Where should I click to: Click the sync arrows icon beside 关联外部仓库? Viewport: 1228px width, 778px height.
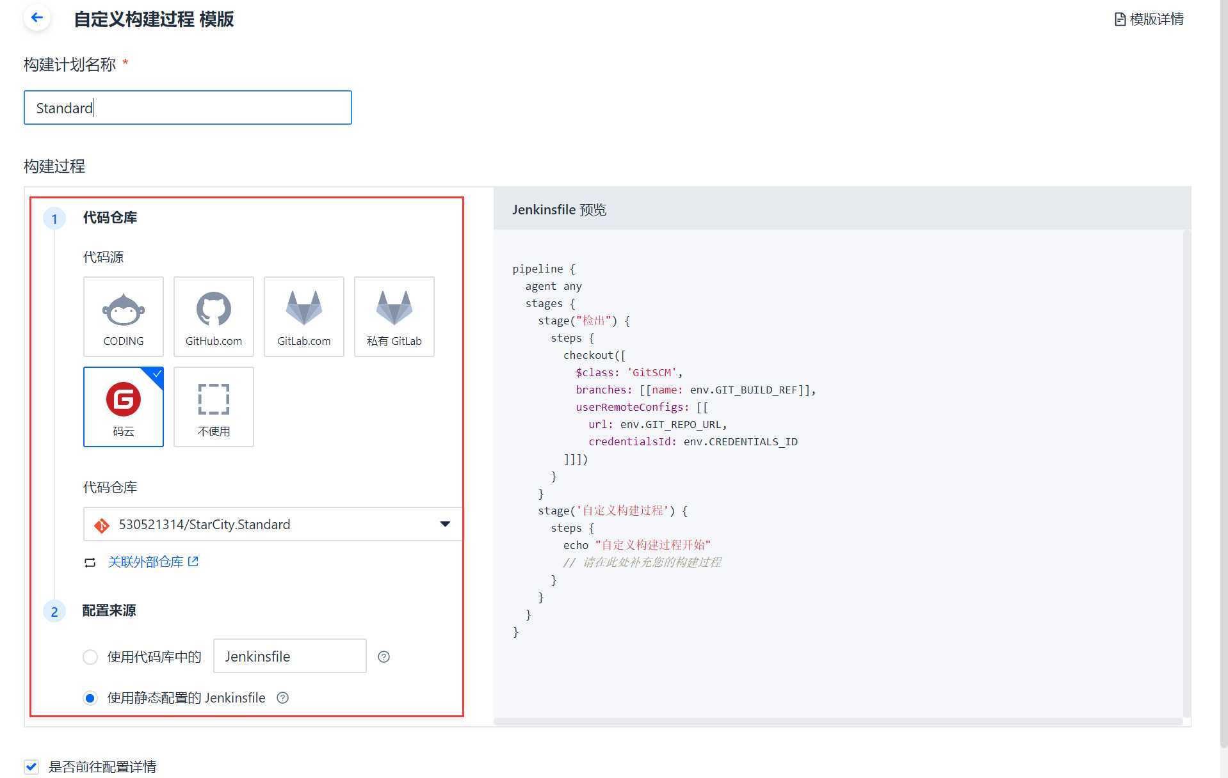[90, 562]
